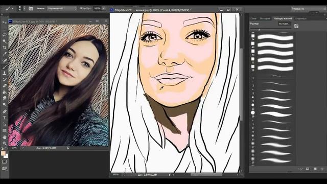
Task: Open main document status bar info arrow
Action: [169, 175]
